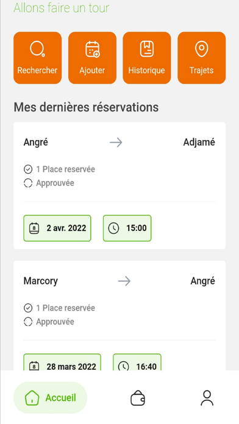Click the Approuvée status circle in first card
Image resolution: width=239 pixels, height=424 pixels.
point(28,183)
